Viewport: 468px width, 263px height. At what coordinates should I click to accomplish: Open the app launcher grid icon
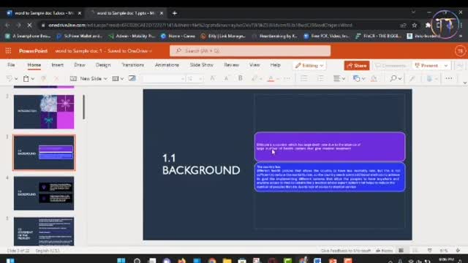(8, 50)
